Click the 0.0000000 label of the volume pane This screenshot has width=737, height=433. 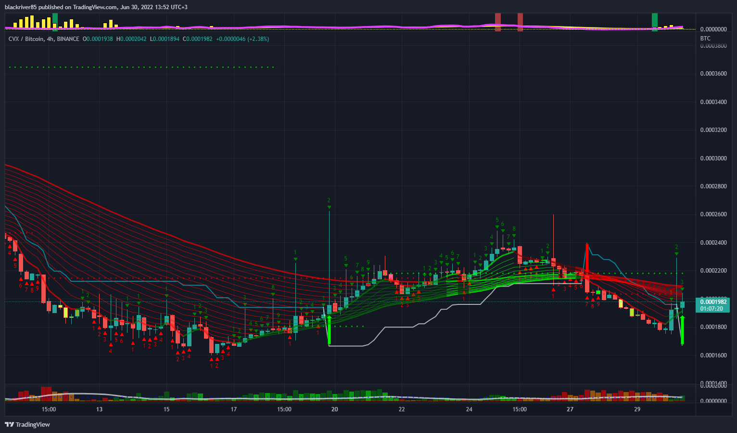click(x=713, y=401)
